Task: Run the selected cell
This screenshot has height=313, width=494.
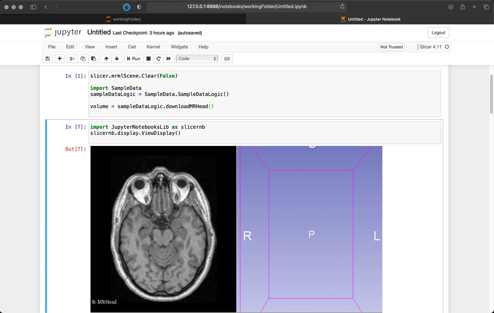Action: 134,58
